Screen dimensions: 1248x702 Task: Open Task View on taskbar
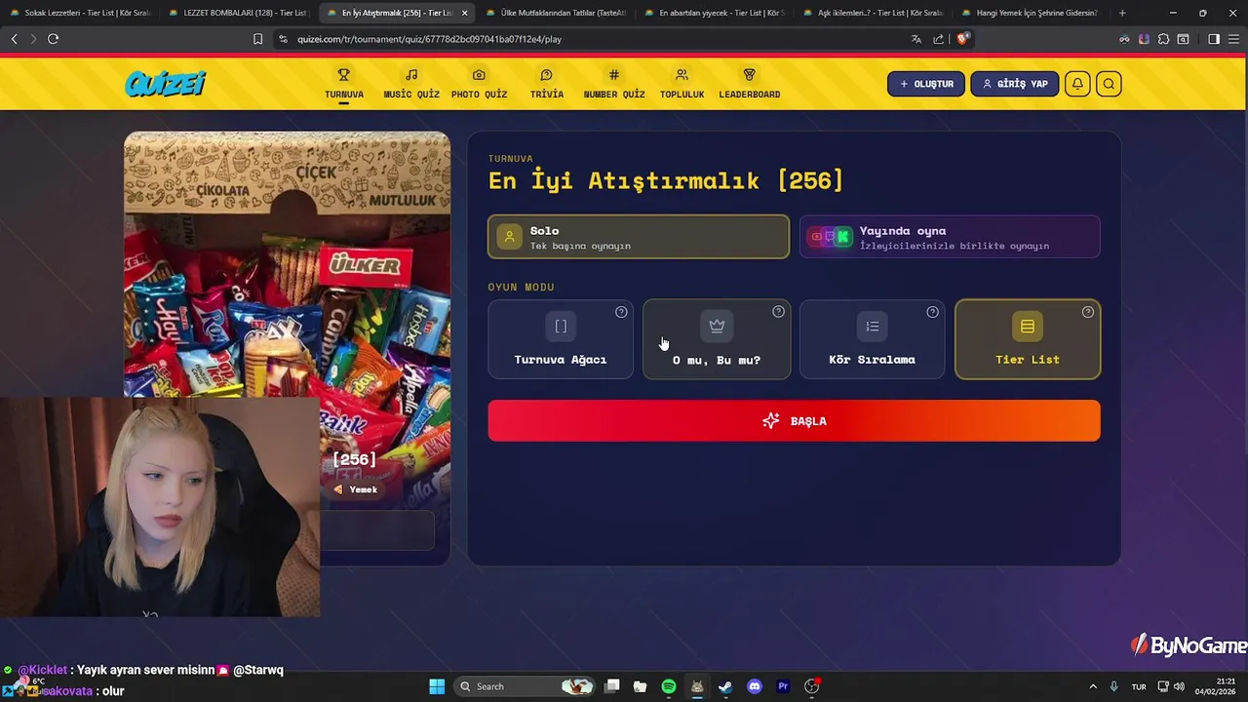(x=611, y=686)
